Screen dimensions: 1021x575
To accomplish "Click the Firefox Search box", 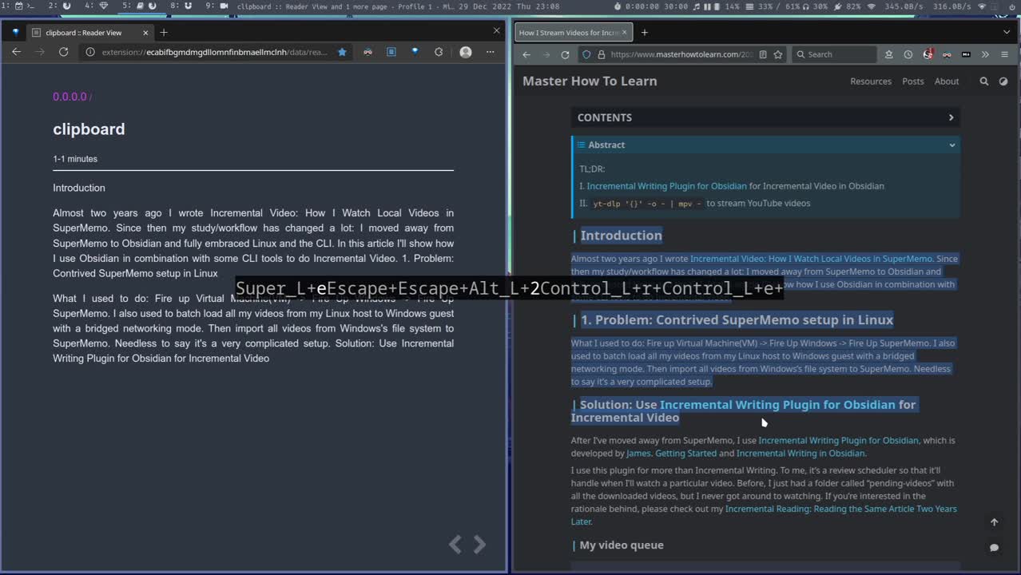I will (x=835, y=54).
